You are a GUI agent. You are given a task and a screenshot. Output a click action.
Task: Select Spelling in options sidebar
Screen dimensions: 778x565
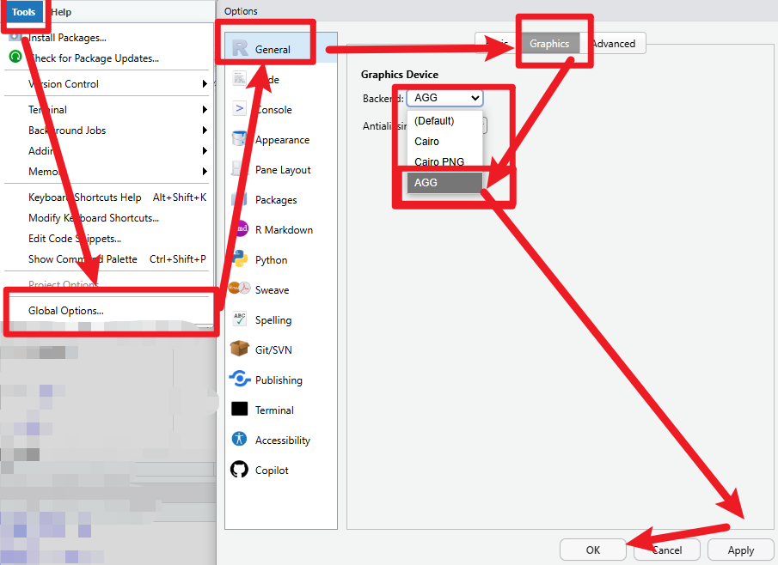[x=273, y=320]
